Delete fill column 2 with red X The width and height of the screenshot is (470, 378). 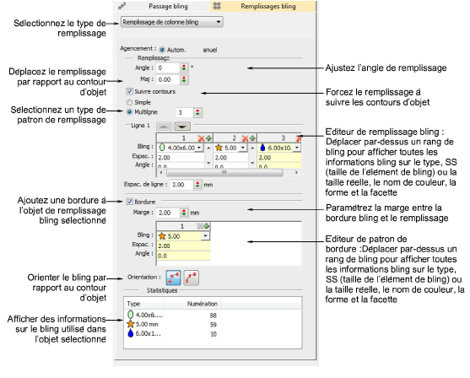point(246,138)
